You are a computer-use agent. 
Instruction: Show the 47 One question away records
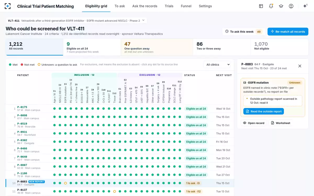tap(157, 47)
